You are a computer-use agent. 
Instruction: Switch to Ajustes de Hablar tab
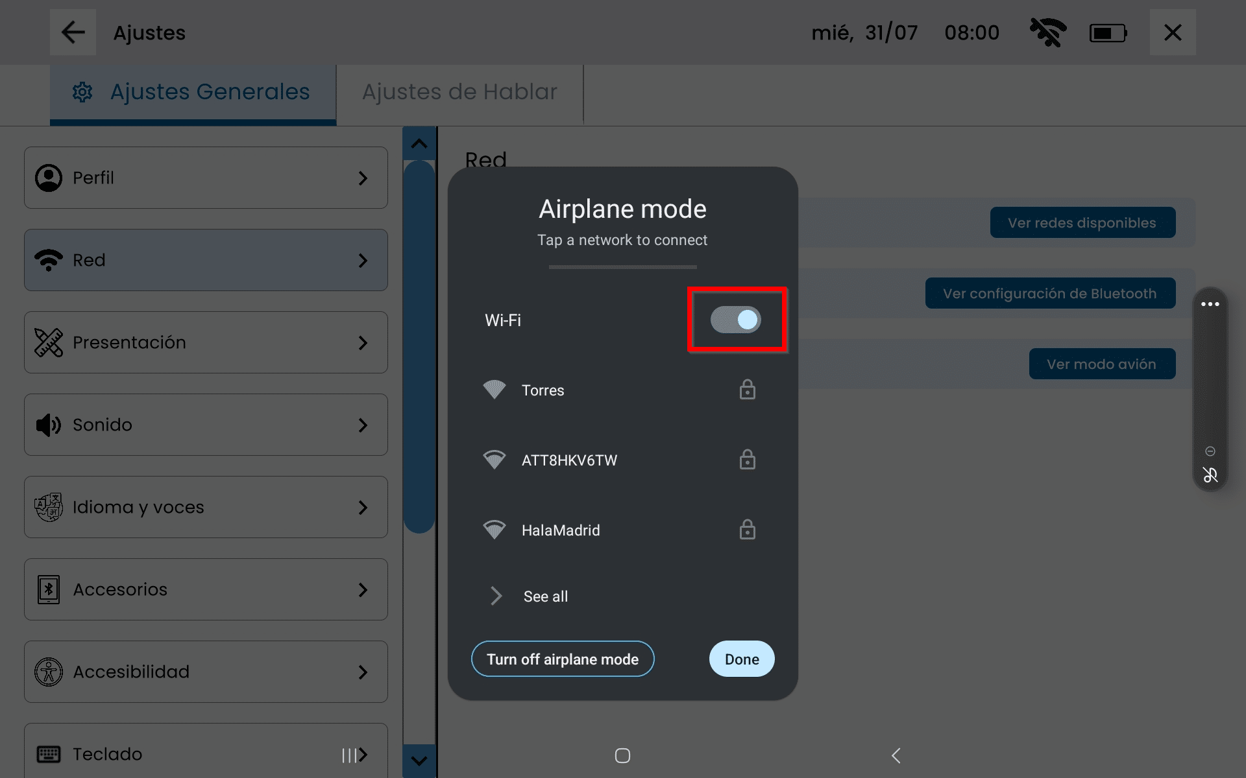tap(459, 92)
